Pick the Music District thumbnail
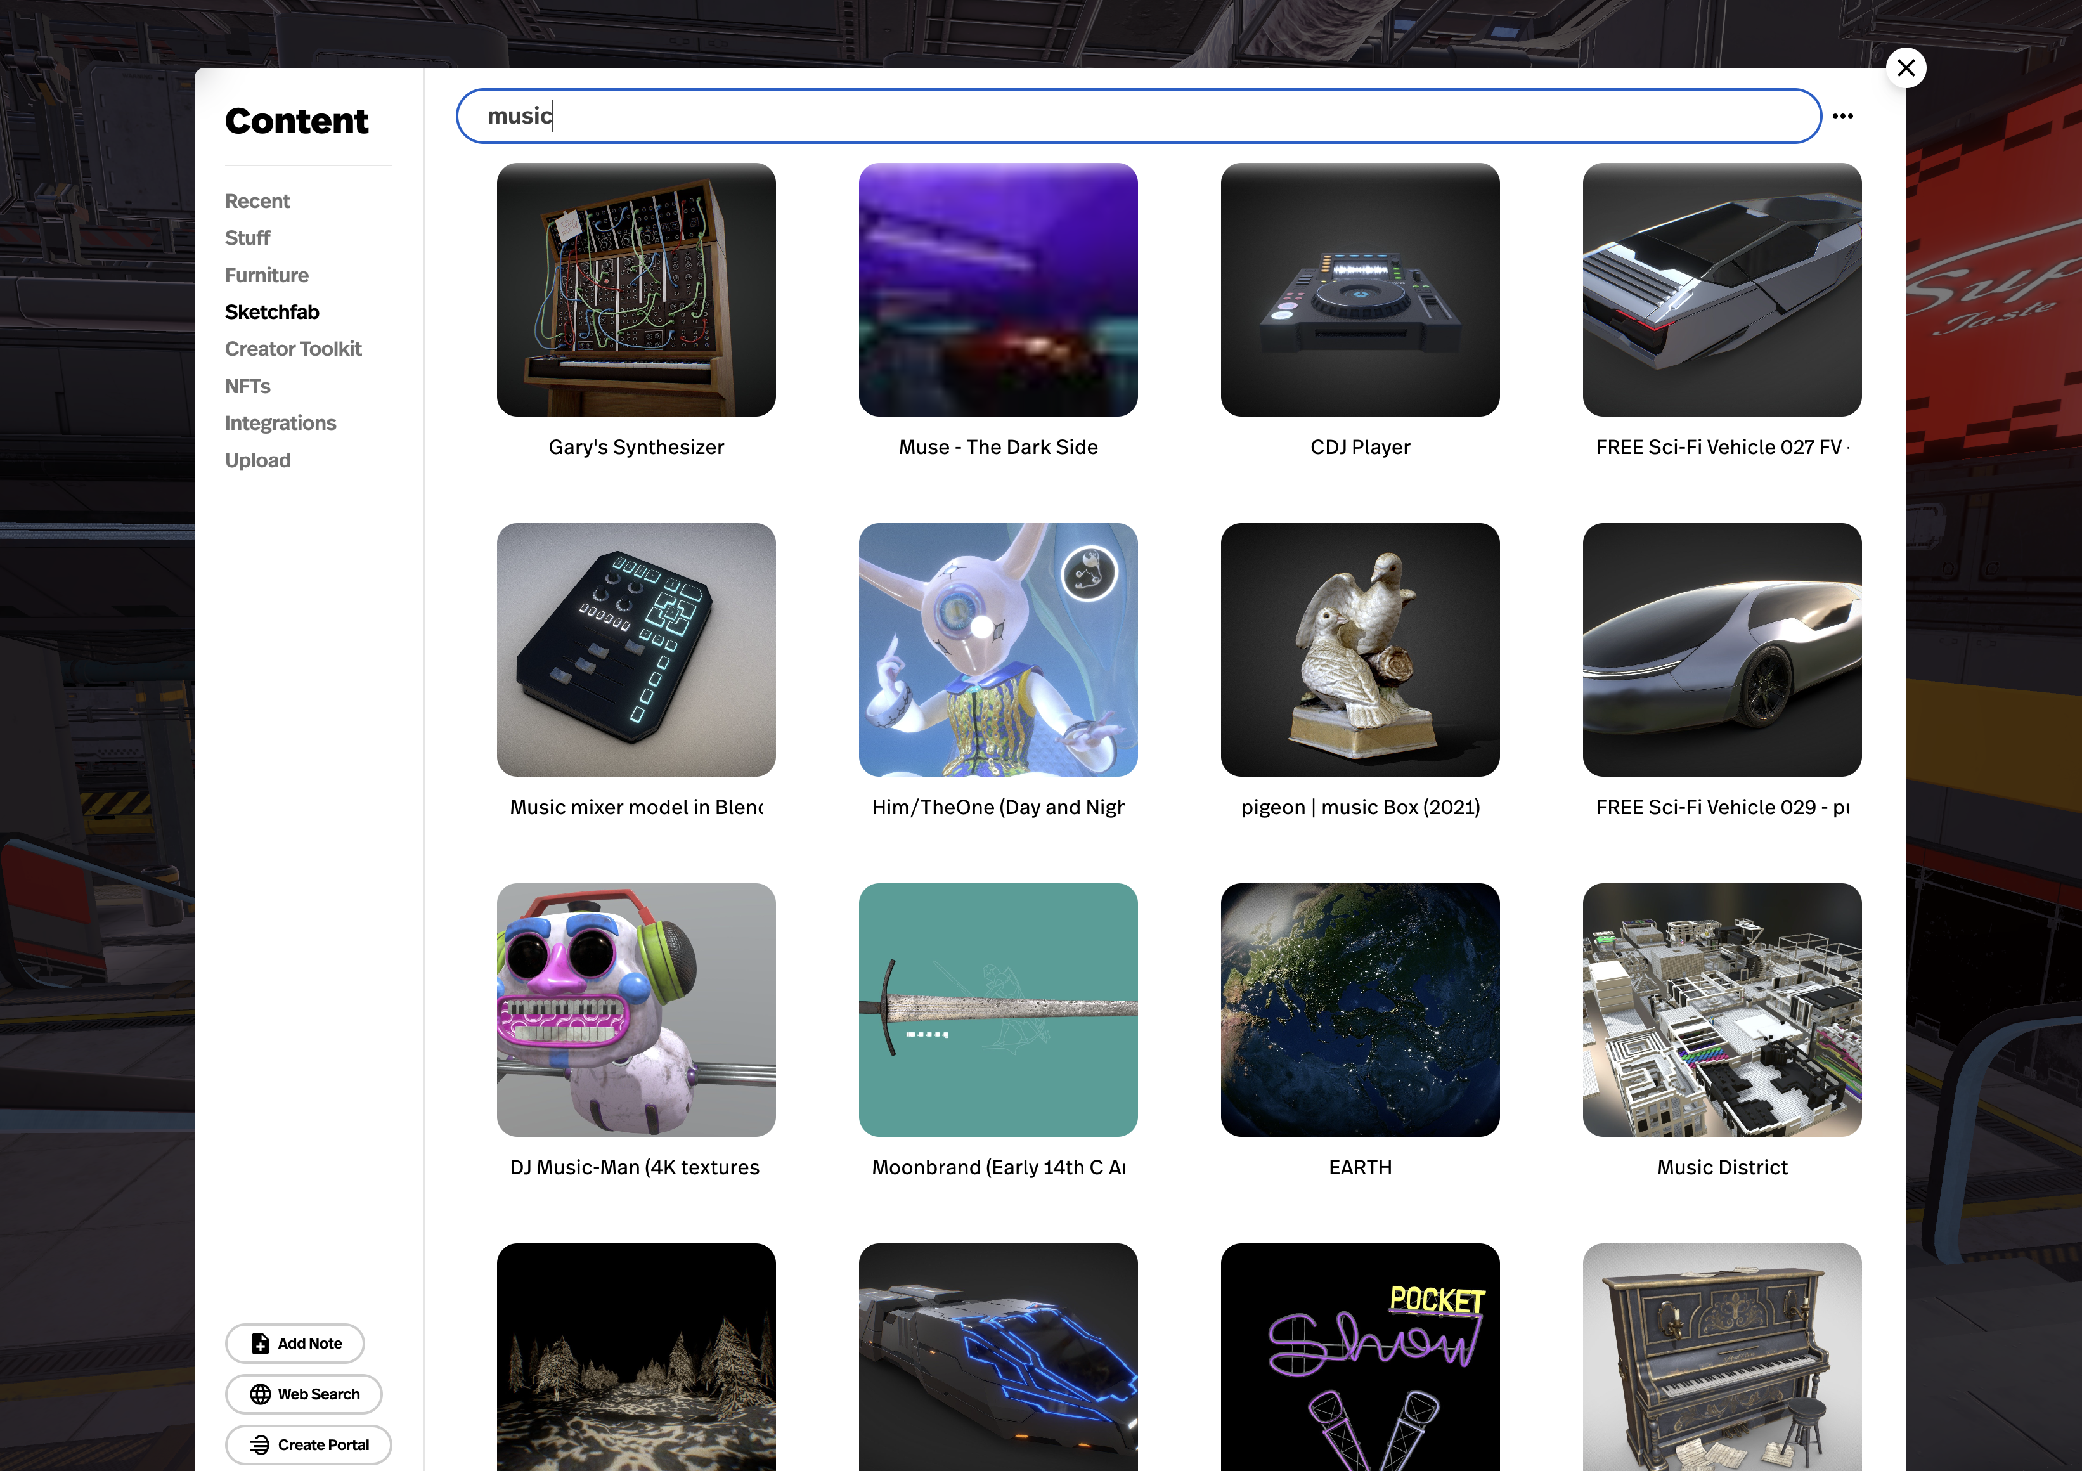The width and height of the screenshot is (2082, 1471). click(1722, 1009)
